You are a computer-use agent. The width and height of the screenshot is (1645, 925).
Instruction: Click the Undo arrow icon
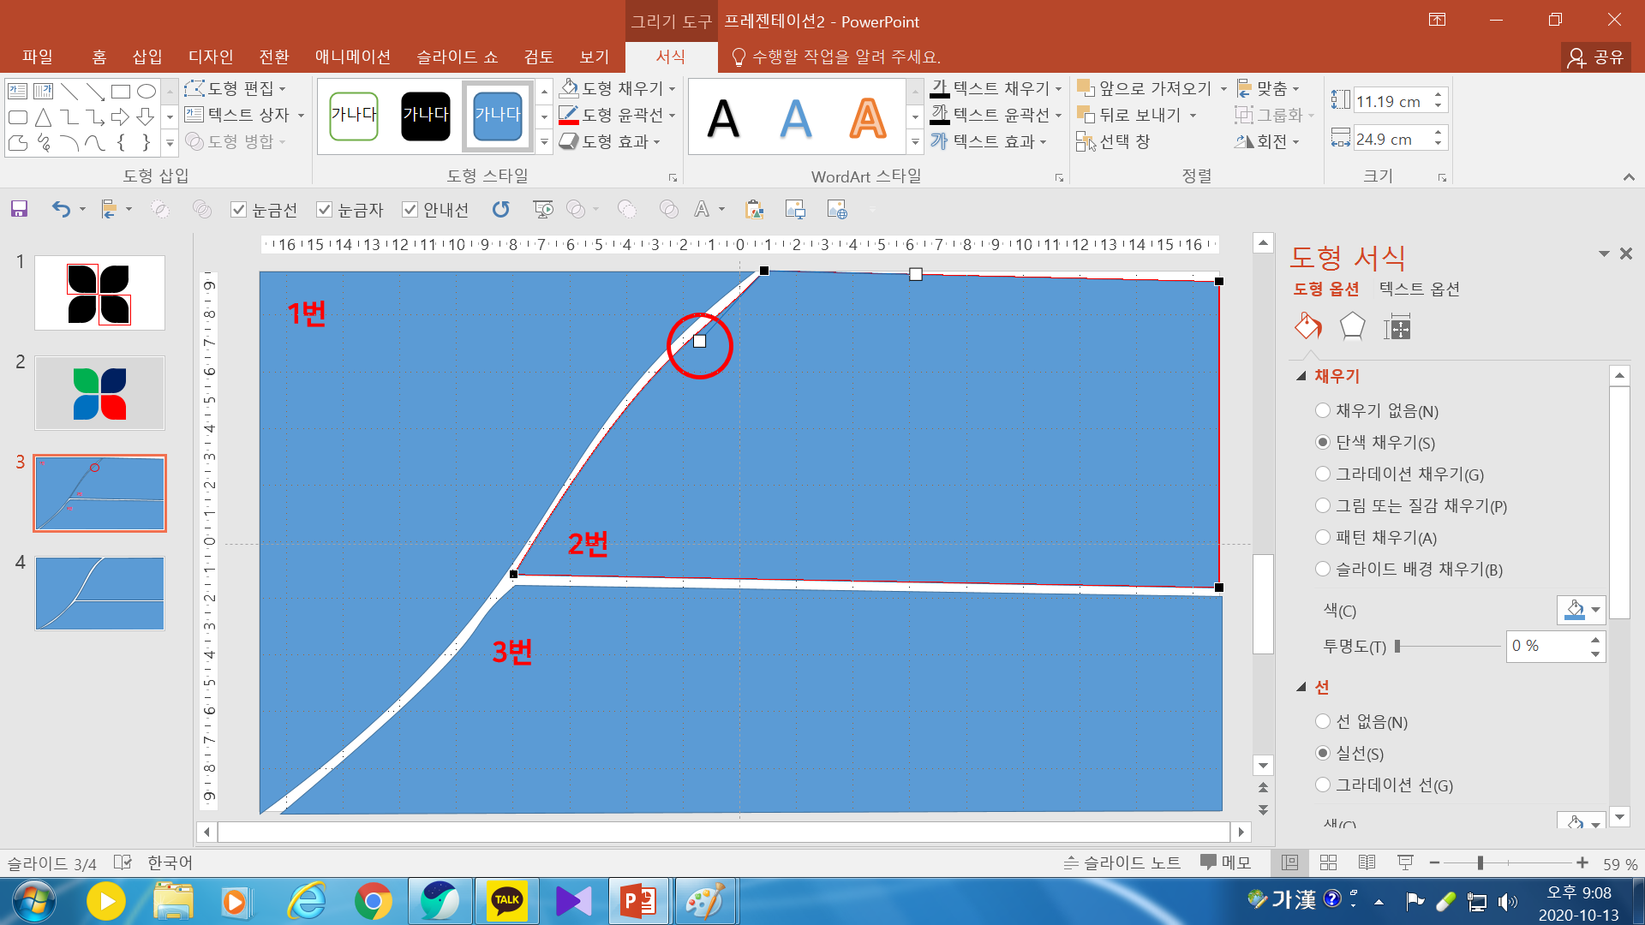tap(60, 209)
